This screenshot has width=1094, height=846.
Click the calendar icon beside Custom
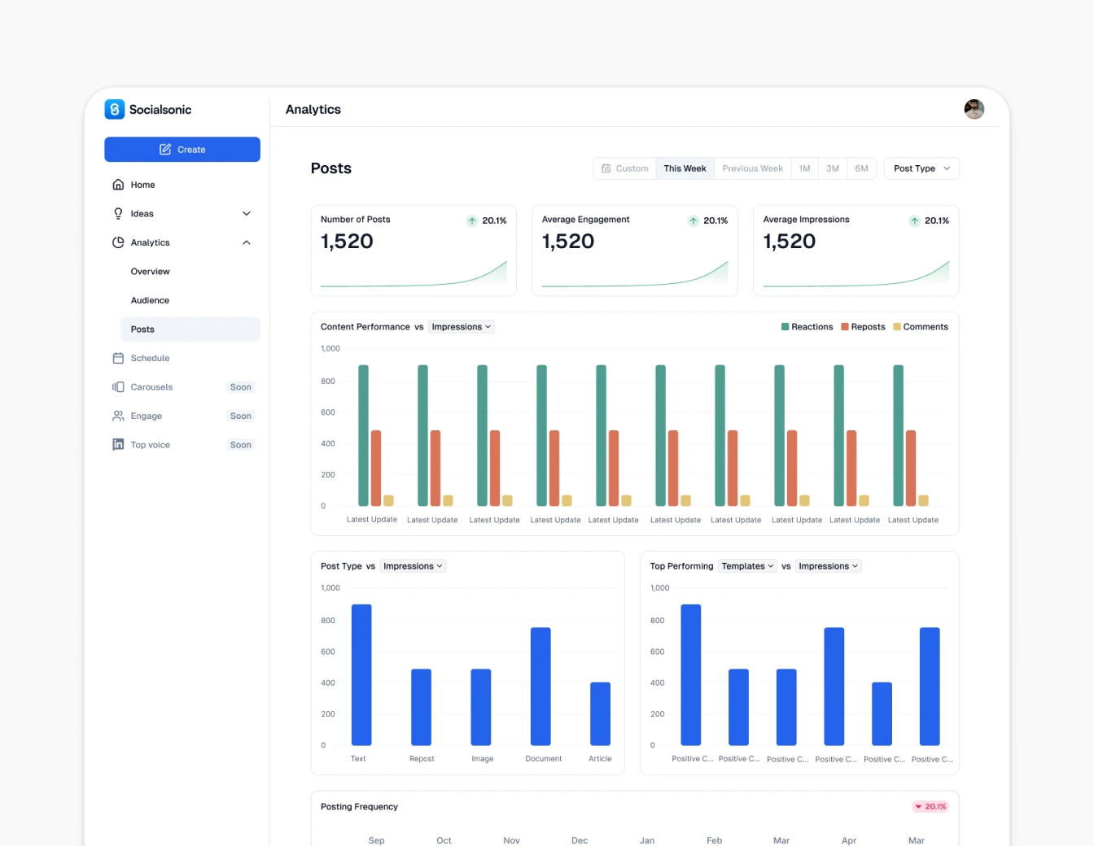606,168
